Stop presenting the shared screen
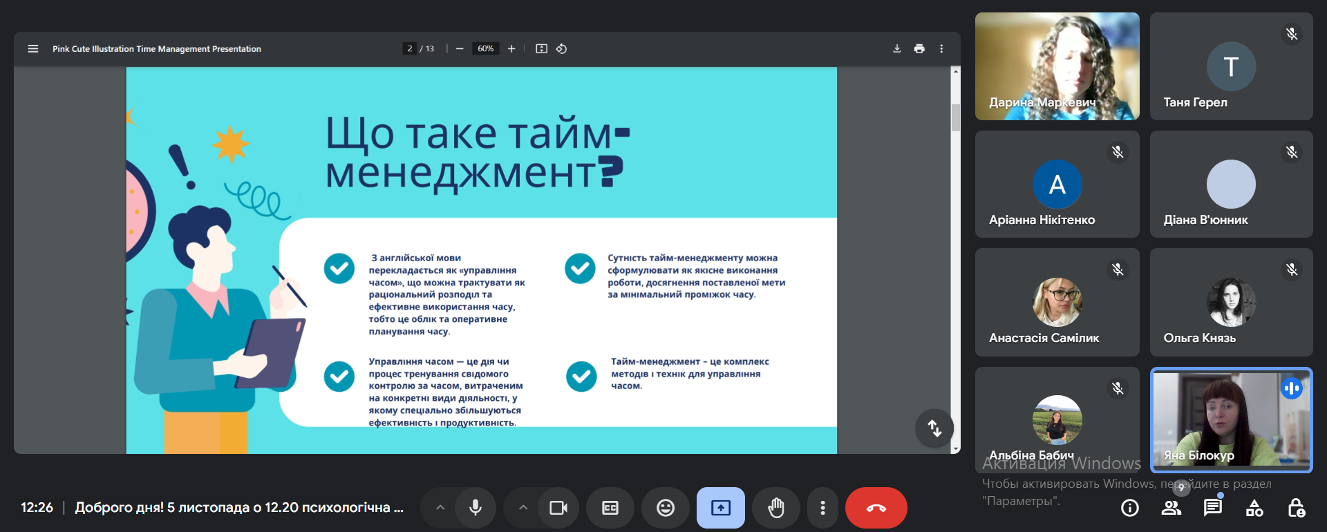 [x=720, y=508]
